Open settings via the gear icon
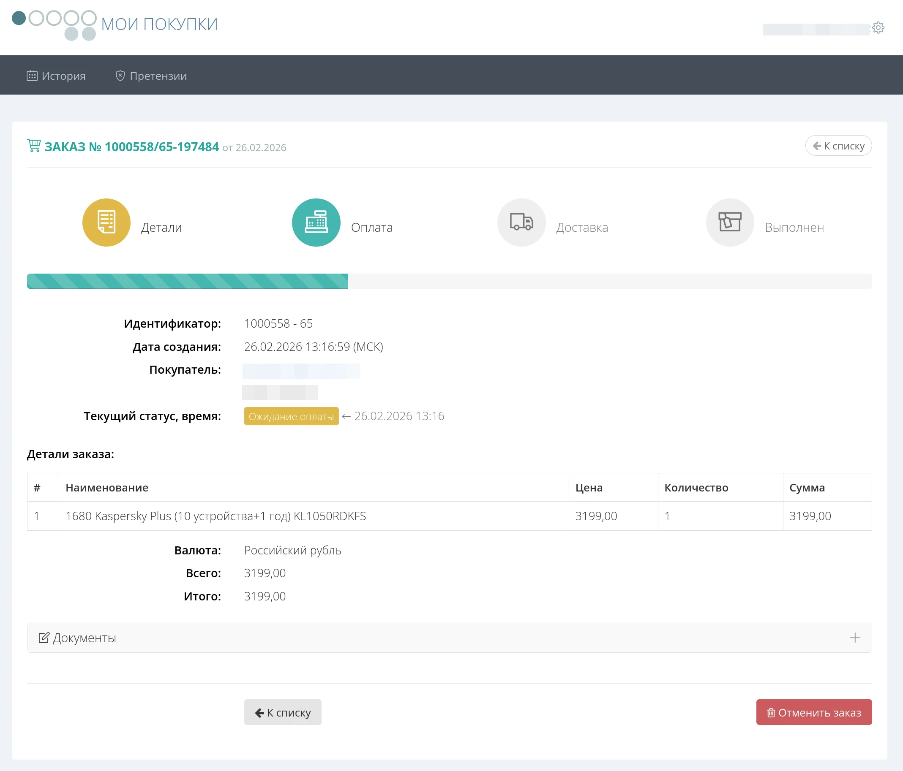This screenshot has height=771, width=903. [x=878, y=28]
